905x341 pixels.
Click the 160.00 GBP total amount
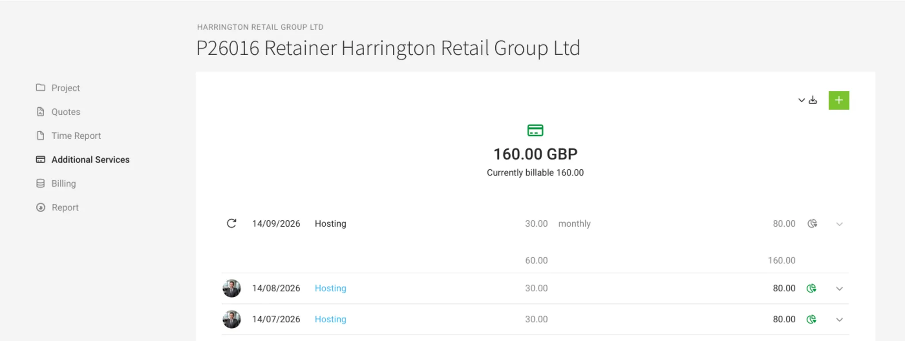[x=535, y=154]
